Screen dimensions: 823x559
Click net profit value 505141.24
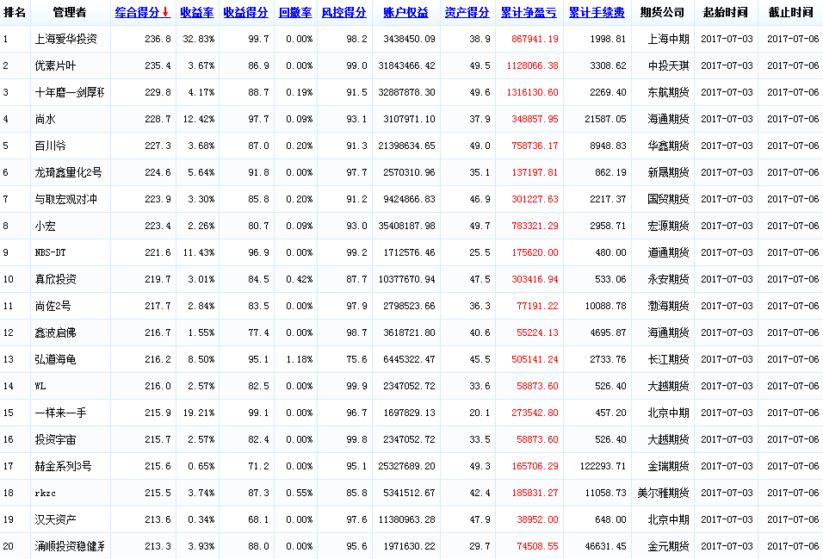click(535, 359)
